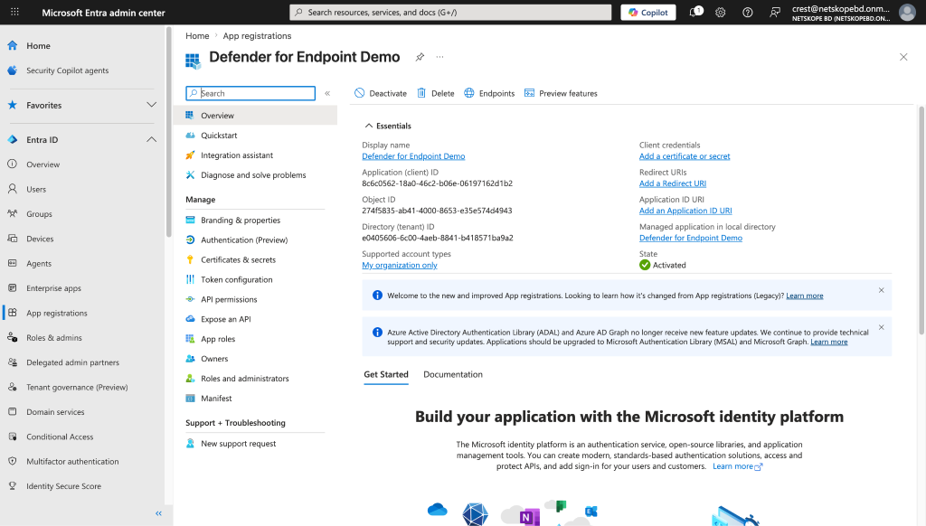The height and width of the screenshot is (526, 926).
Task: Click the Object ID value
Action: coord(437,211)
